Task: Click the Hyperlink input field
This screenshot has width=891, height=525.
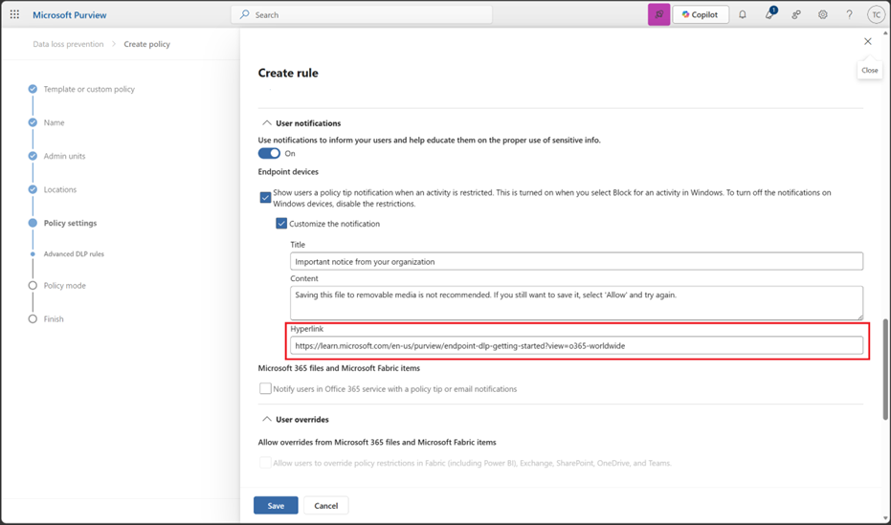Action: click(576, 345)
